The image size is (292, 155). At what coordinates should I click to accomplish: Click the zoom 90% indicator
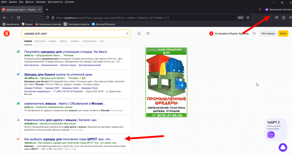tap(240, 18)
